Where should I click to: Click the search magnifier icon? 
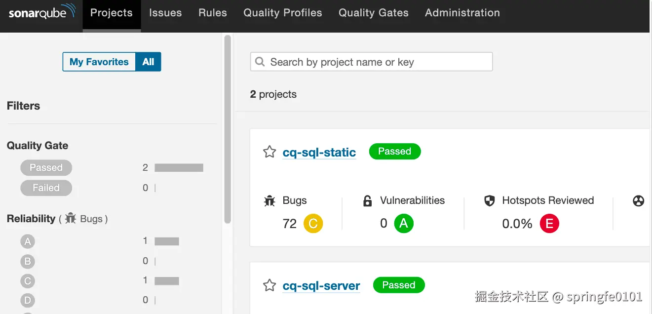(260, 62)
